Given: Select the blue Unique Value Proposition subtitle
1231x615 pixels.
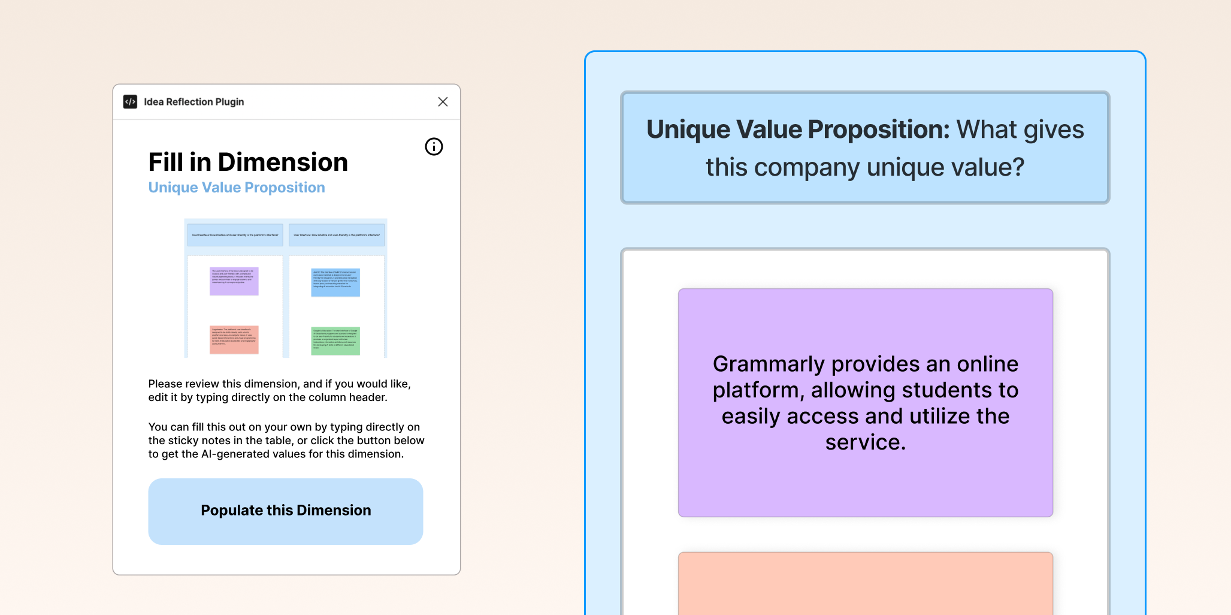Looking at the screenshot, I should coord(236,187).
